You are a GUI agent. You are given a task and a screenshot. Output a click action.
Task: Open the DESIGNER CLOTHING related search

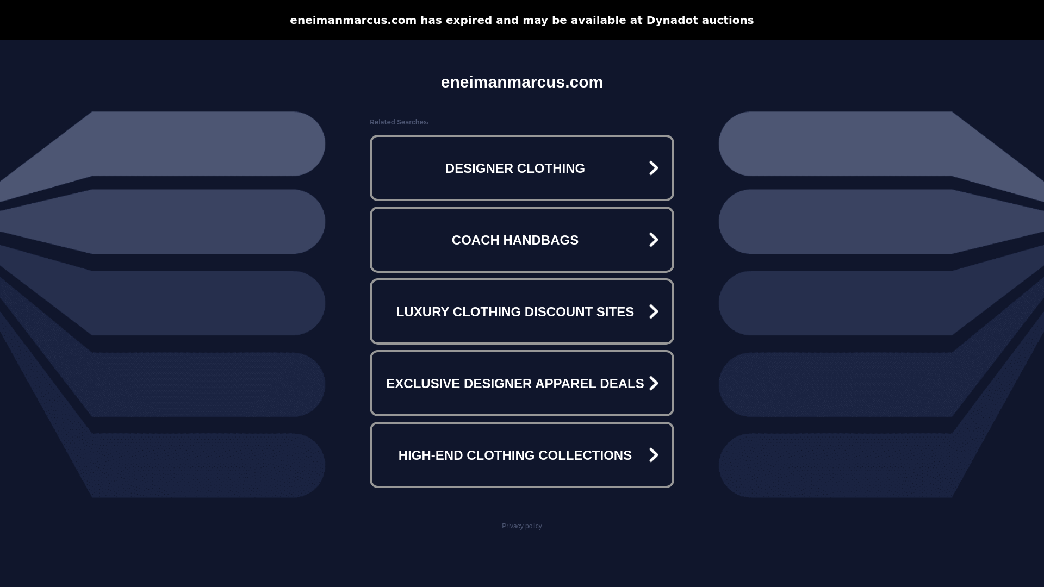522,168
